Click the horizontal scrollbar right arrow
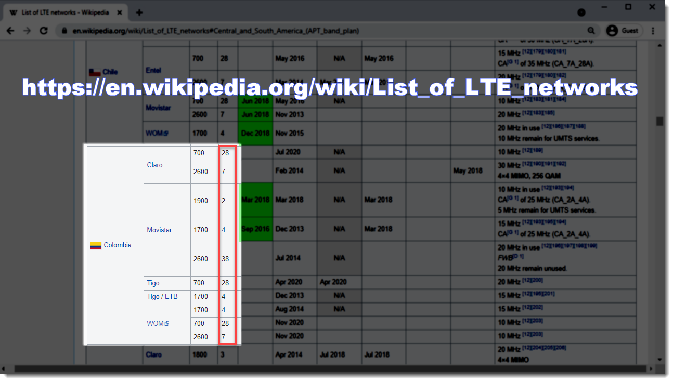 click(651, 369)
